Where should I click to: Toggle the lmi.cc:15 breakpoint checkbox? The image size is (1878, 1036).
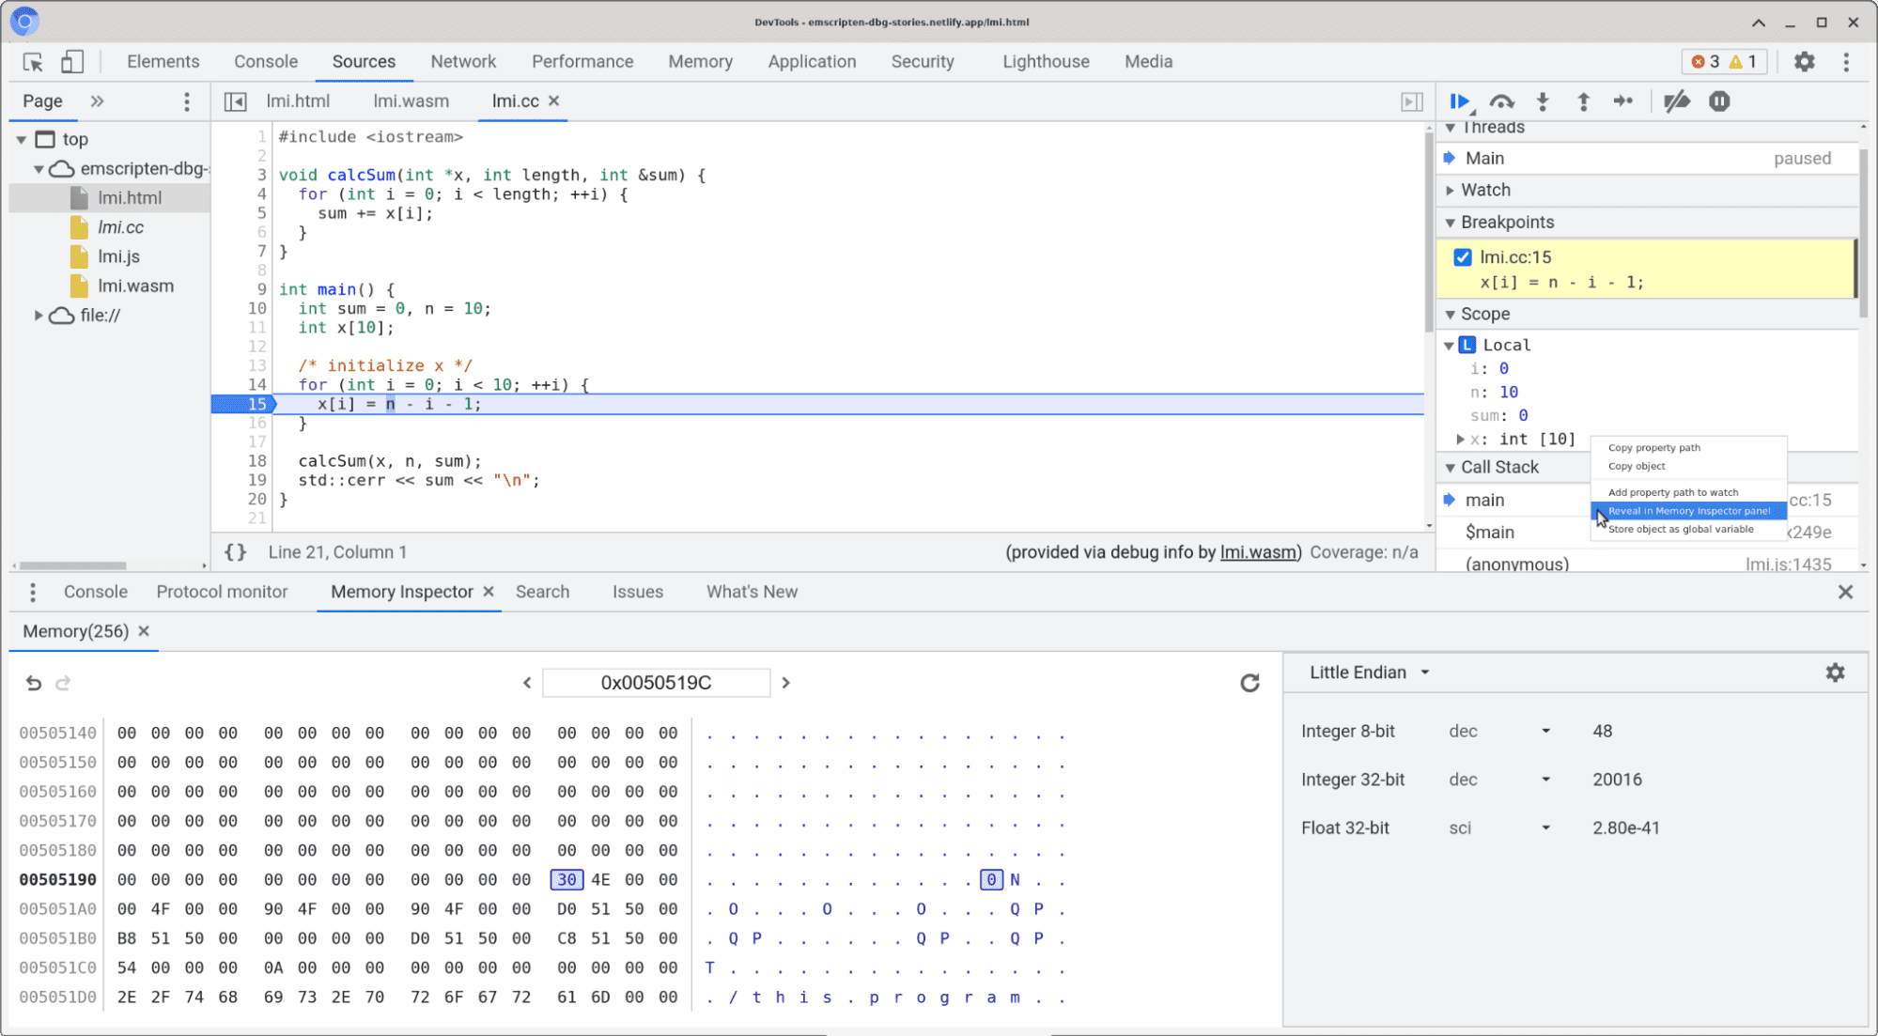tap(1464, 256)
